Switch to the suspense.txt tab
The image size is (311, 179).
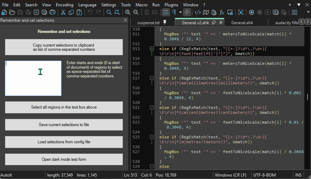[x=149, y=23]
